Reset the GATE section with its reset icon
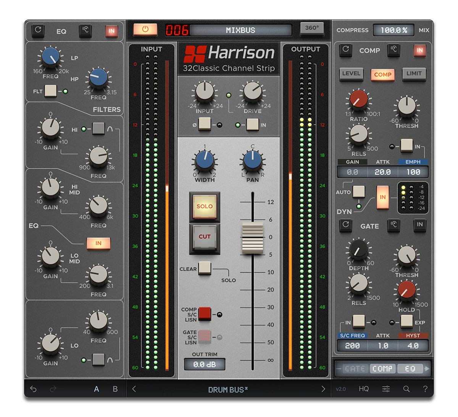 (345, 225)
